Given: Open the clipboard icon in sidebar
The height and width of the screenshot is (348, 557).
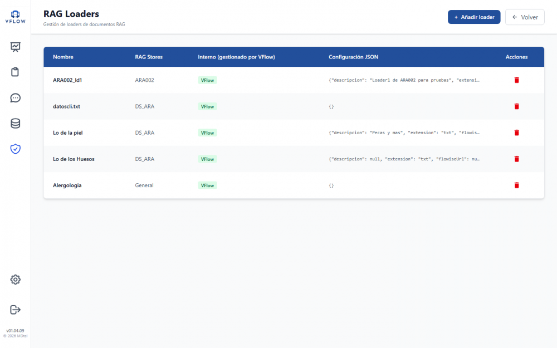Looking at the screenshot, I should (x=15, y=72).
